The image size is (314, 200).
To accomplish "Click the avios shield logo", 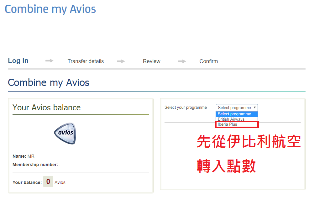I will click(65, 133).
